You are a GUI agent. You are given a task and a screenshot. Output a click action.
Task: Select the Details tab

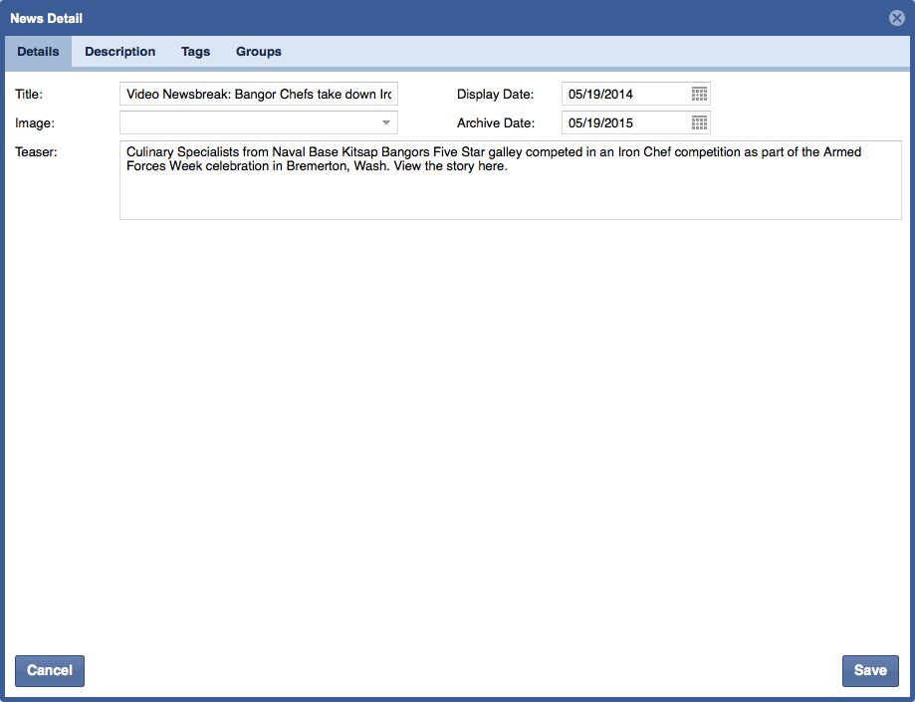pyautogui.click(x=38, y=52)
